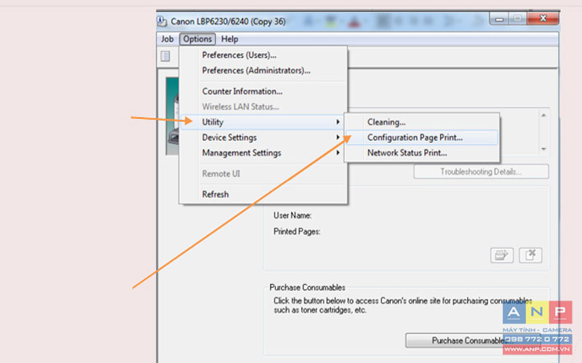Choose Refresh from the Options menu
The height and width of the screenshot is (363, 582).
[x=263, y=194]
